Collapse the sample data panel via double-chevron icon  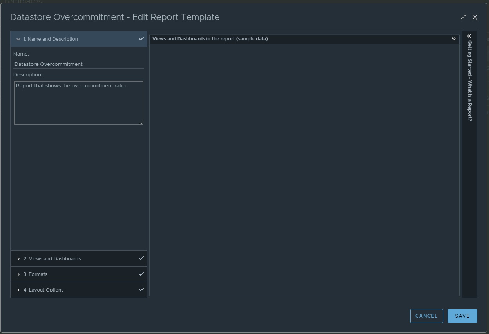(x=453, y=39)
